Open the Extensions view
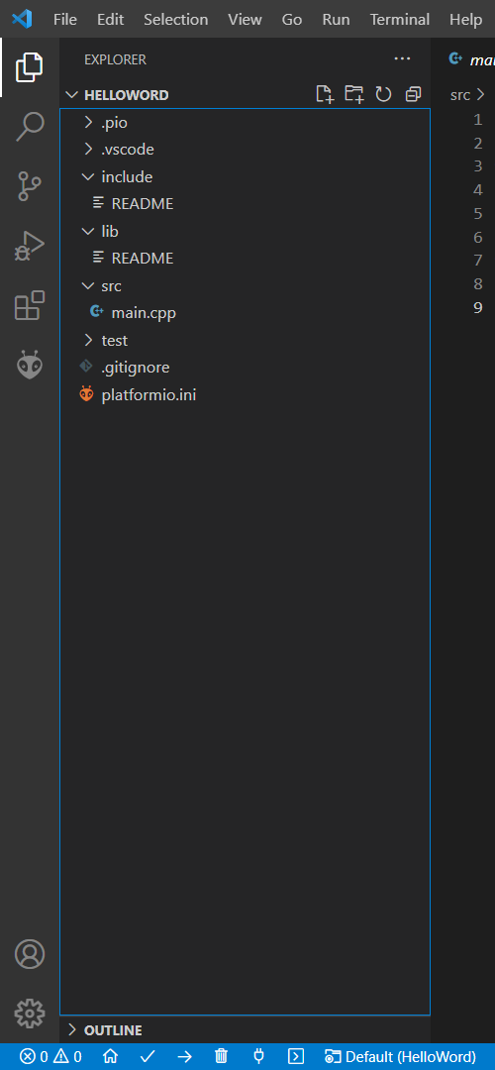 [30, 305]
